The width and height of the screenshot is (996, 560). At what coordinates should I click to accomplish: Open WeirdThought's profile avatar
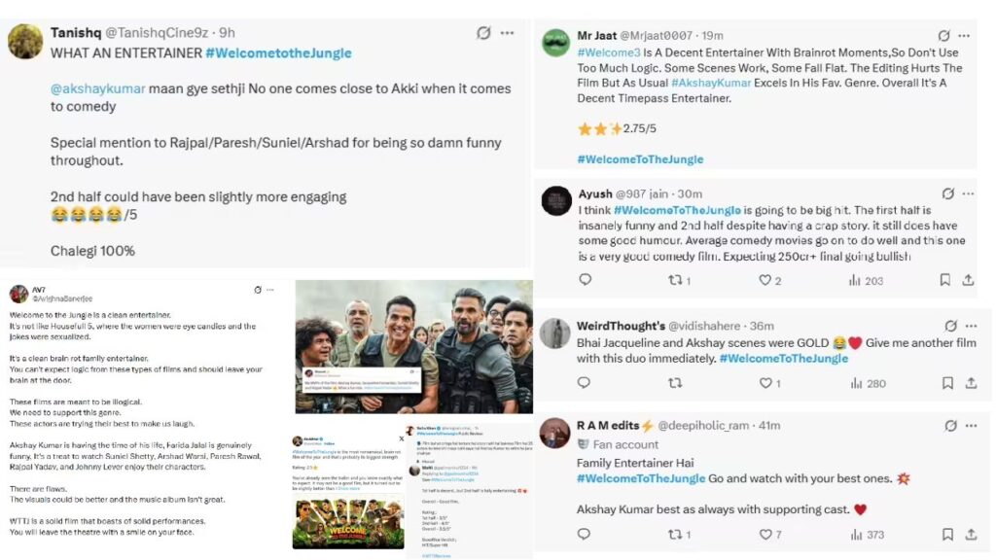tap(555, 333)
